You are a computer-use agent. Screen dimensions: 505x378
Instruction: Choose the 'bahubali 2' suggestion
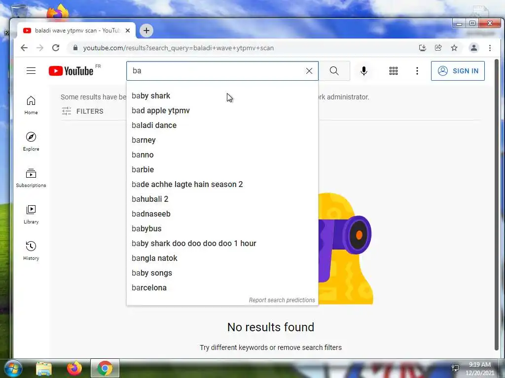[222, 199]
